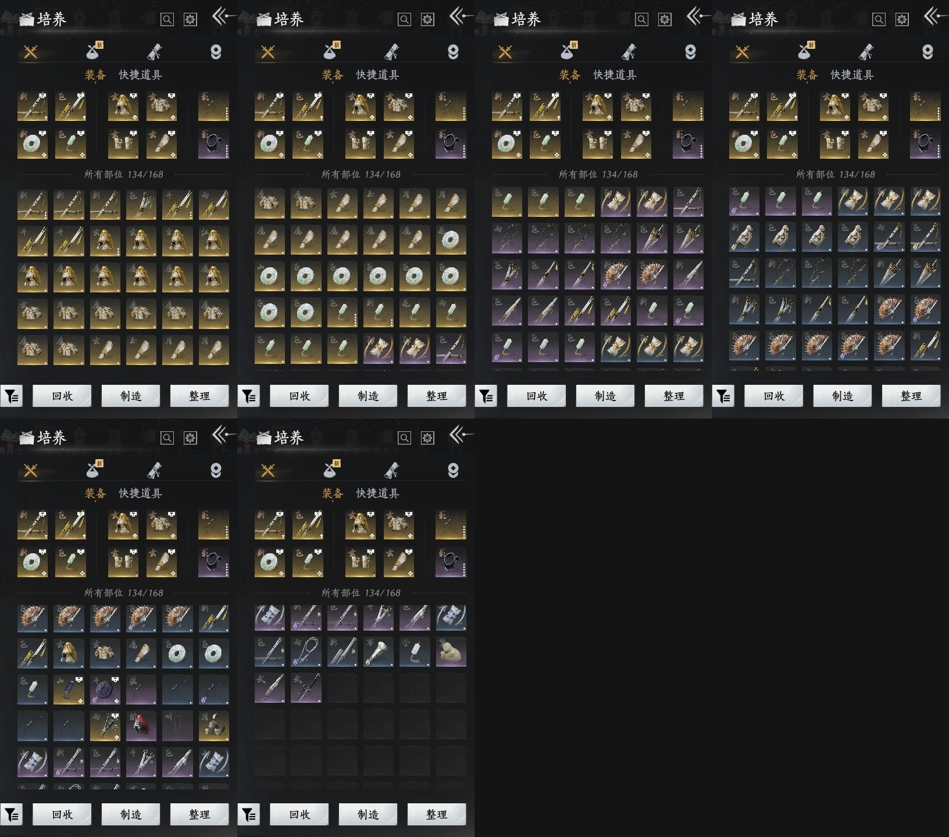
Task: Open the crossed swords tab in fourth panel
Action: (742, 52)
